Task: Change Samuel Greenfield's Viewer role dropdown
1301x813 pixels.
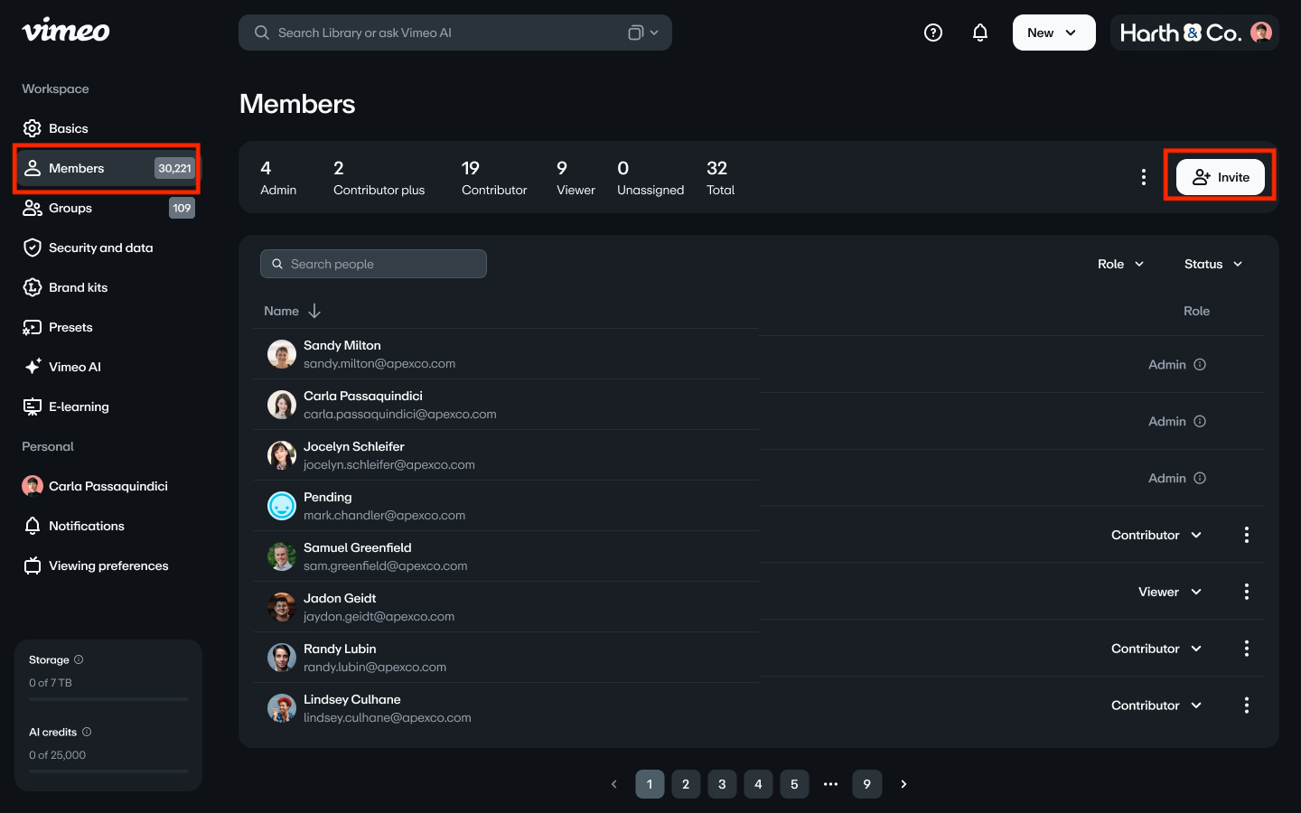Action: [1170, 592]
